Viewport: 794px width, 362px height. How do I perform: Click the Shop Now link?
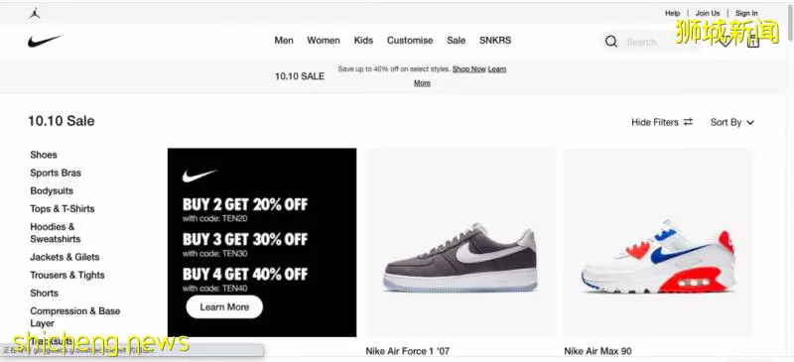click(x=468, y=68)
